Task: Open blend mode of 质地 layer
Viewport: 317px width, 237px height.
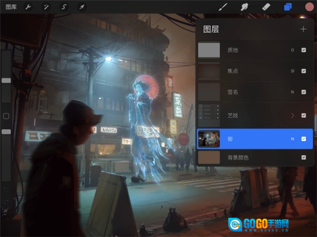Action: tap(292, 50)
